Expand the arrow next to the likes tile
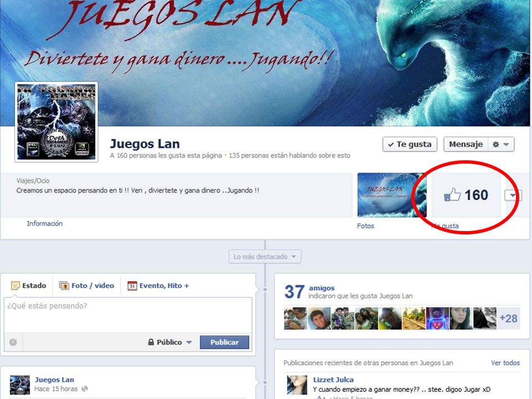This screenshot has height=399, width=532. click(x=512, y=195)
